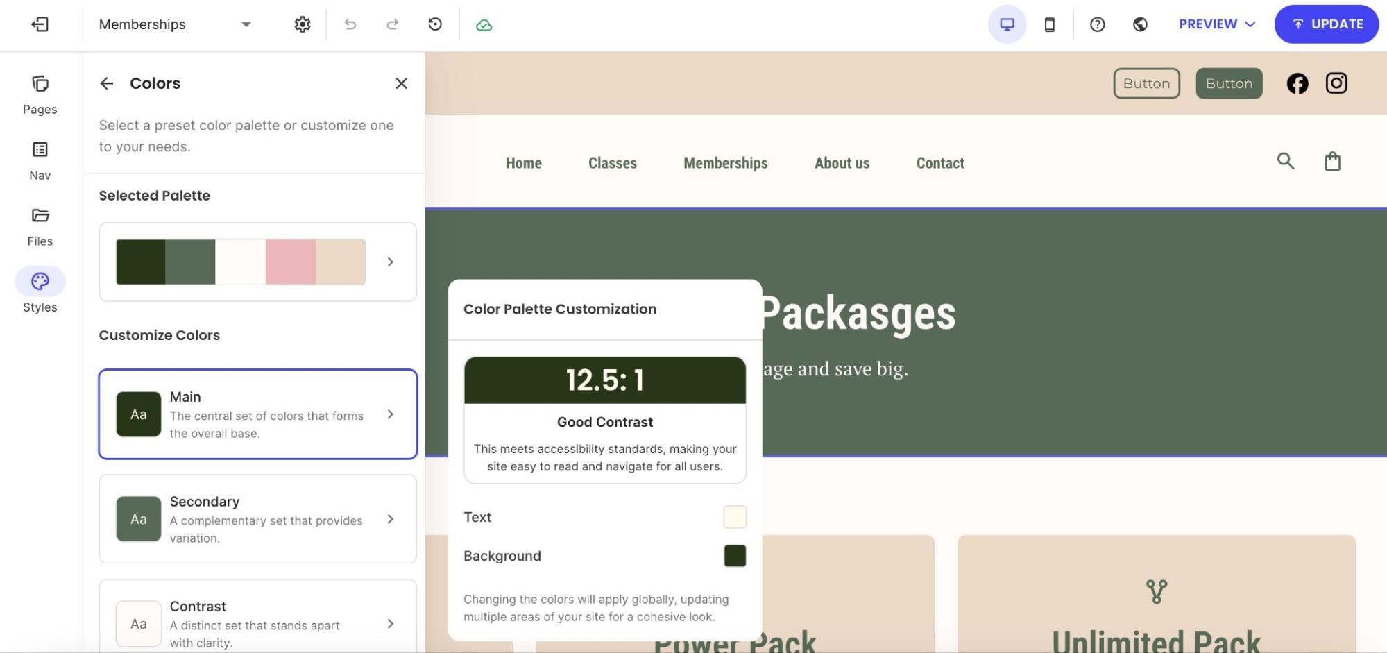Select the Packasges hero heading

coord(858,314)
